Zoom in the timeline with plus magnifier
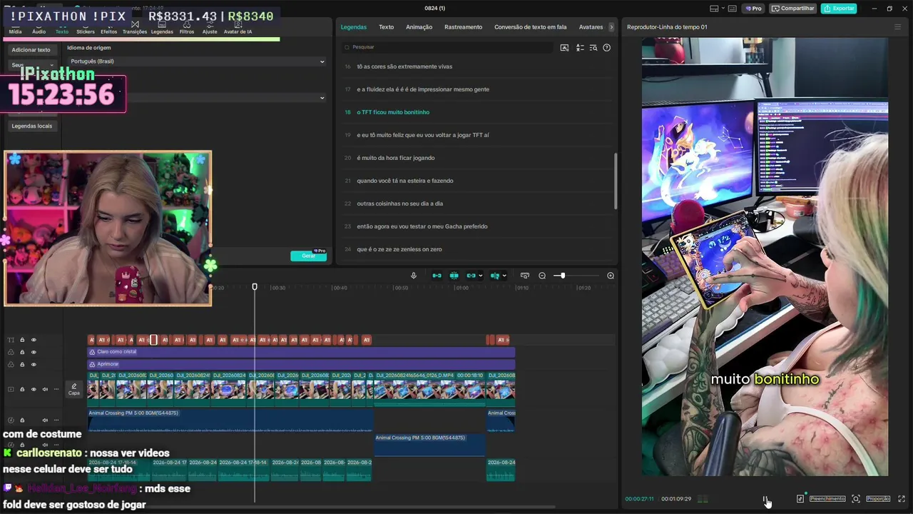The height and width of the screenshot is (514, 913). point(611,276)
